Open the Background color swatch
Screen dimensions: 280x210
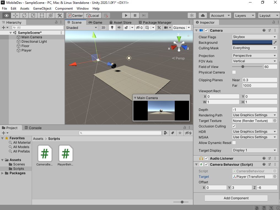pyautogui.click(x=251, y=42)
